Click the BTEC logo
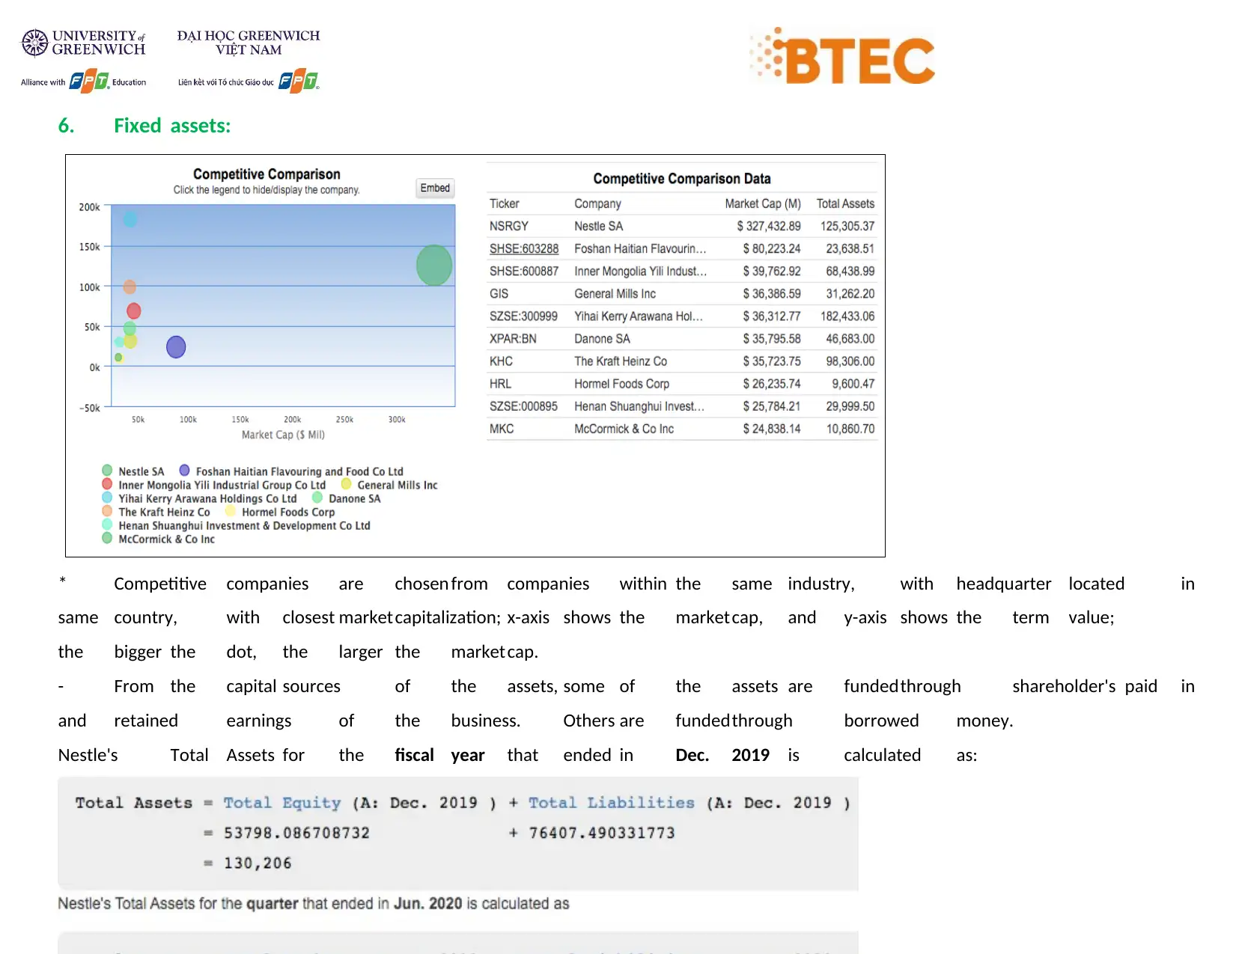Image resolution: width=1236 pixels, height=954 pixels. pos(842,57)
